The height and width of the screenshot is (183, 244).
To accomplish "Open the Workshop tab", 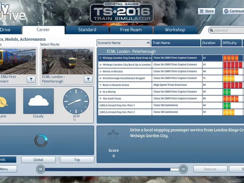I will click(x=175, y=30).
